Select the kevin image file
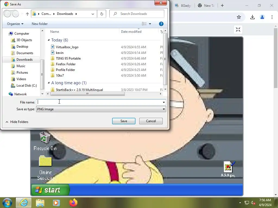278x208 pixels. (59, 53)
